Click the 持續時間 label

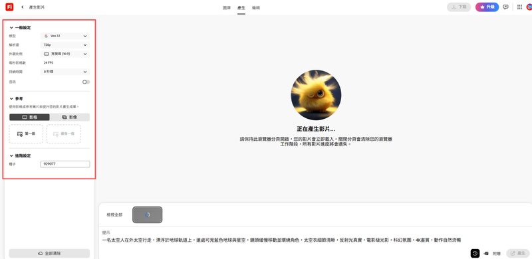[15, 72]
